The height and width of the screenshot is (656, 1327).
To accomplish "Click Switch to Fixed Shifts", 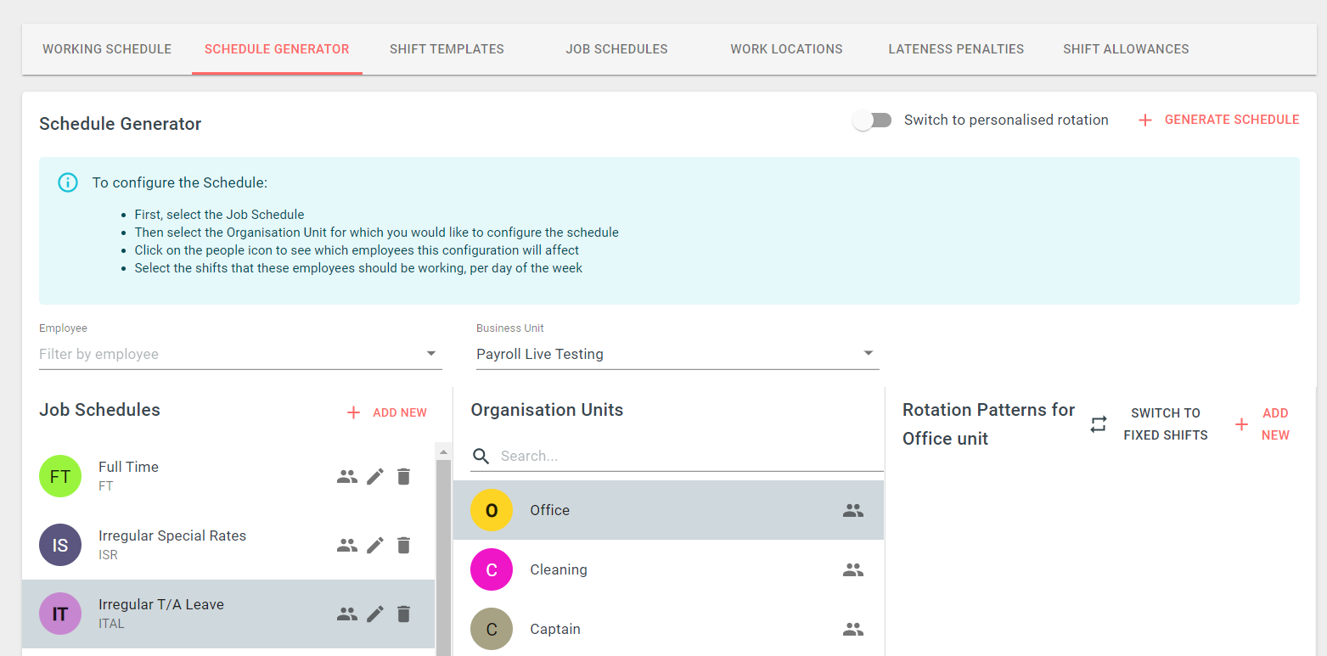I will [x=1149, y=424].
